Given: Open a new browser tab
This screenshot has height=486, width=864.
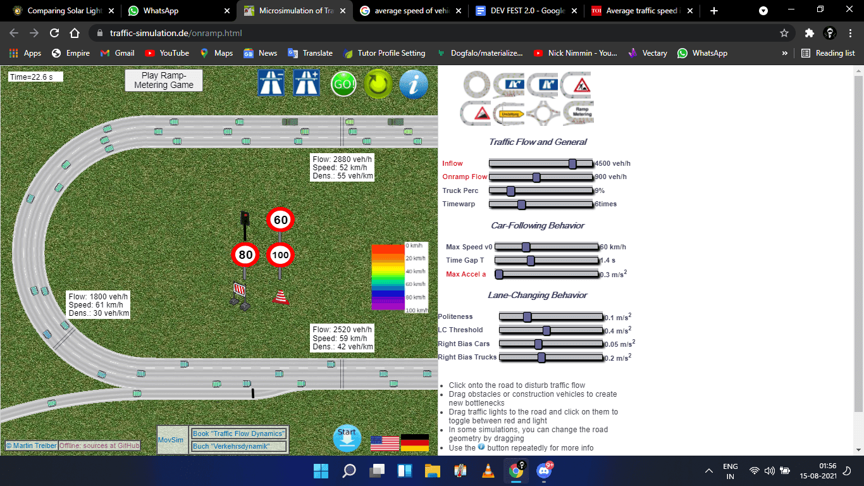Looking at the screenshot, I should [714, 11].
